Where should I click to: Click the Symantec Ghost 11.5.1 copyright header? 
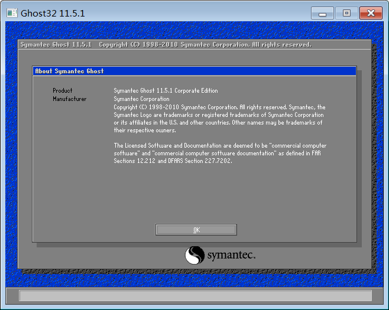(x=166, y=45)
